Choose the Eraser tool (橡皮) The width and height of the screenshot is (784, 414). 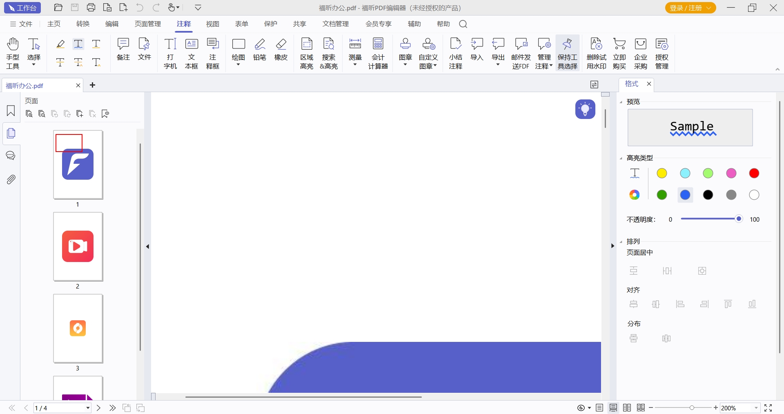point(281,50)
